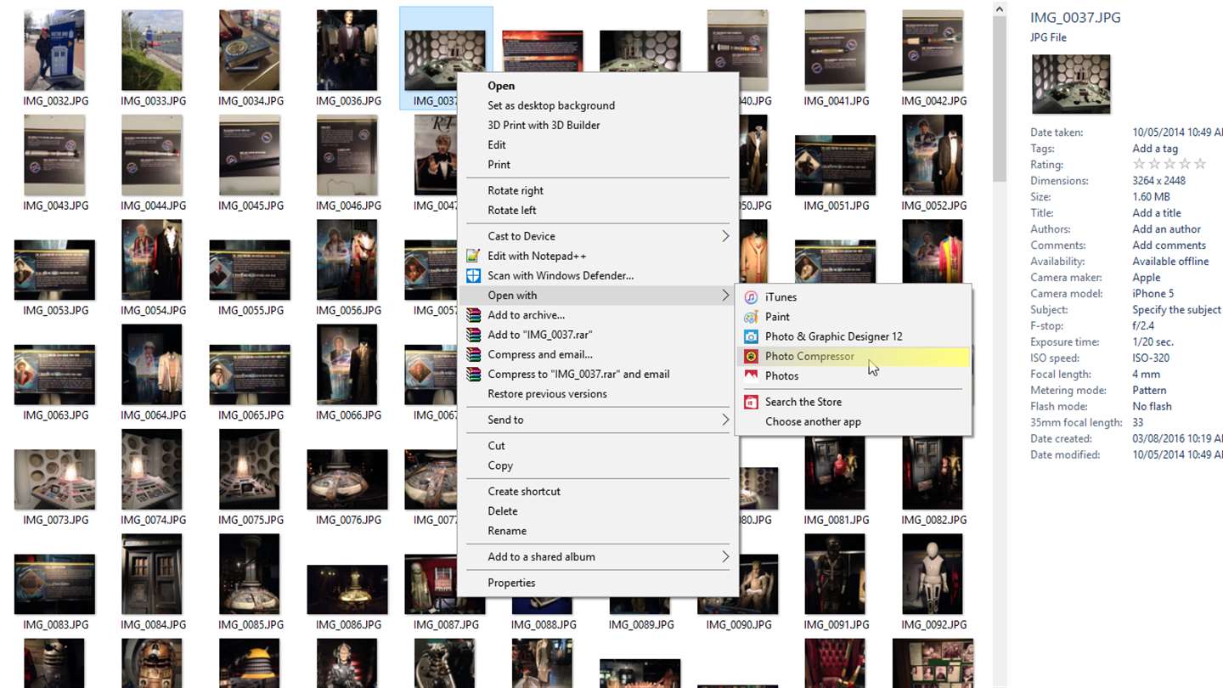Select thumbnail IMG_0043.JPG

coord(54,155)
